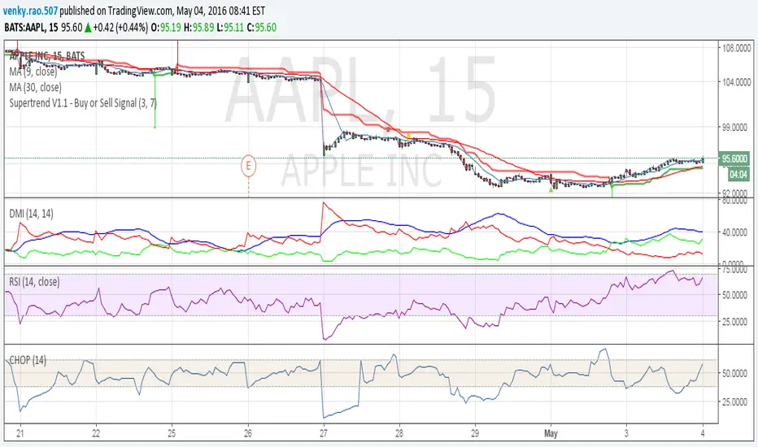Screen dimensions: 758x447
Task: Select the CHOP (14) indicator label
Action: point(28,360)
